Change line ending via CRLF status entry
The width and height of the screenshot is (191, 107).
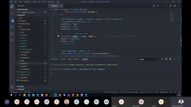click(156, 92)
